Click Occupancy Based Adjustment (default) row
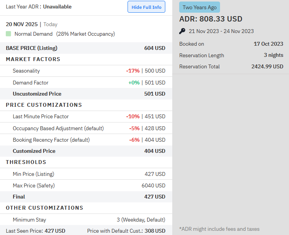The width and height of the screenshot is (289, 235). pyautogui.click(x=86, y=128)
